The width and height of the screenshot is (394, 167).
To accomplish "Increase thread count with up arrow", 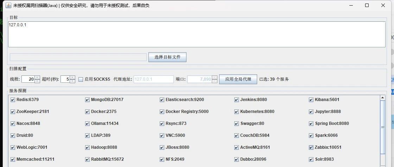I will (37, 78).
